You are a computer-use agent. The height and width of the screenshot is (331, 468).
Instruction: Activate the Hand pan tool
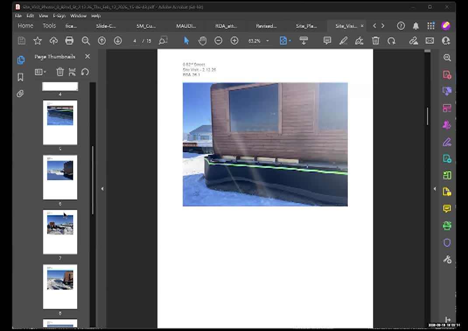click(203, 41)
